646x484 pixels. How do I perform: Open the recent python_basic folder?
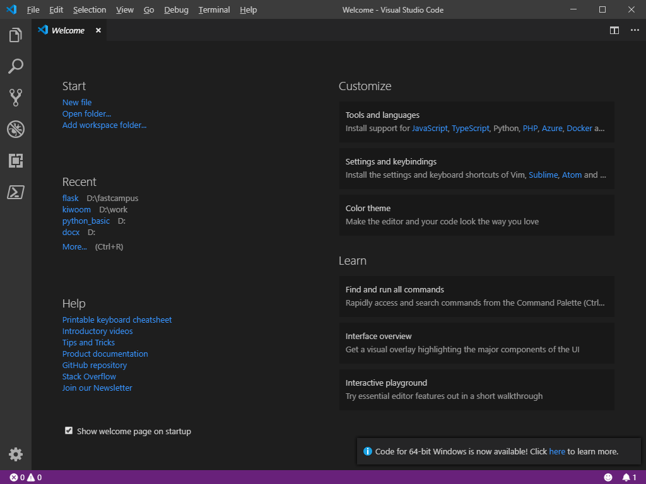[86, 221]
